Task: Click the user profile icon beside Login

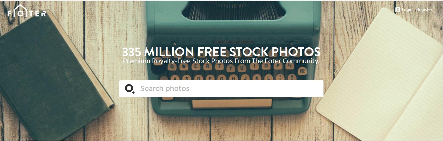Action: 398,10
